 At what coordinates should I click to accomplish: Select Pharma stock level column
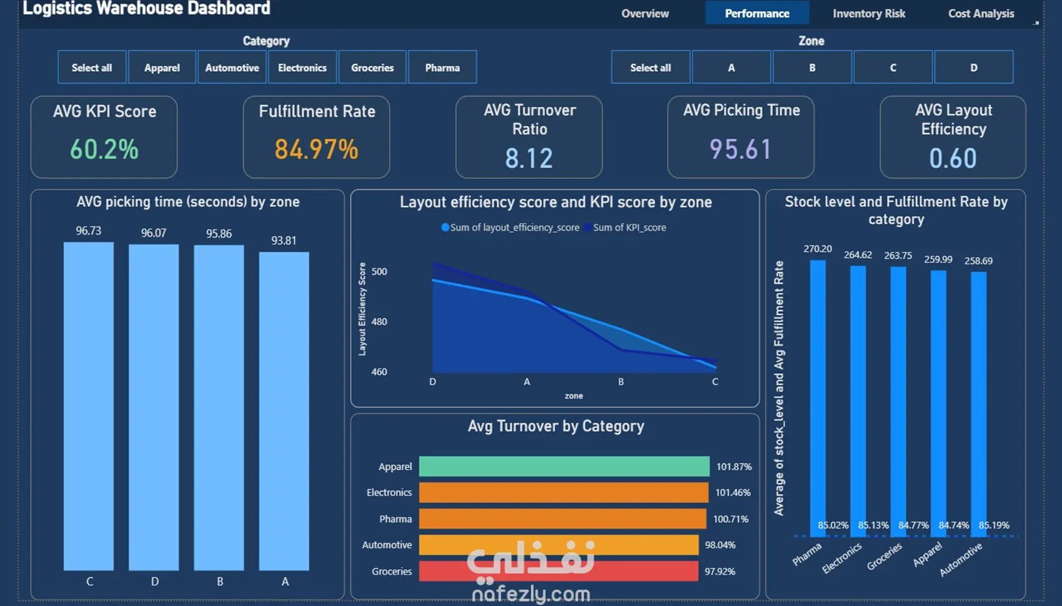coord(818,398)
